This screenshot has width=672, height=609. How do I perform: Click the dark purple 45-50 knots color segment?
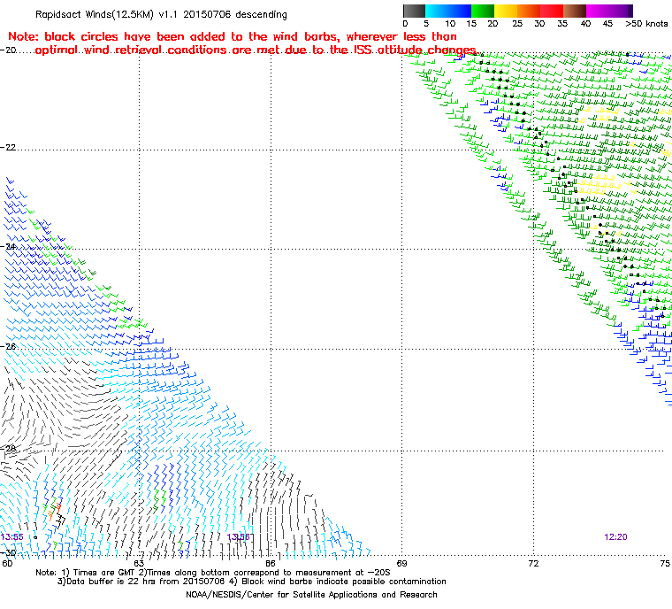621,11
